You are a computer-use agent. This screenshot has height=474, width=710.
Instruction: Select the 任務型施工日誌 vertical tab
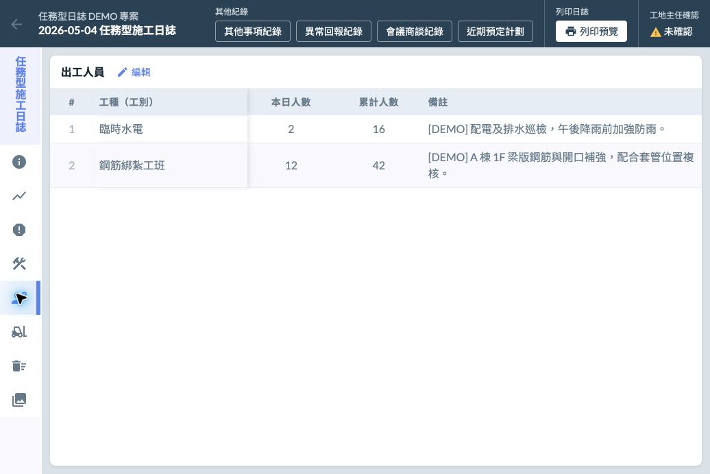click(x=21, y=95)
